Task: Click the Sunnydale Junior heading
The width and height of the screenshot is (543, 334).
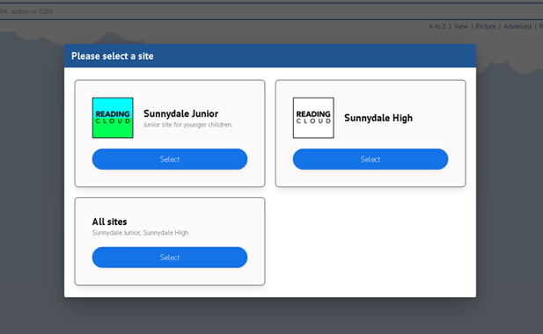Action: pyautogui.click(x=180, y=113)
